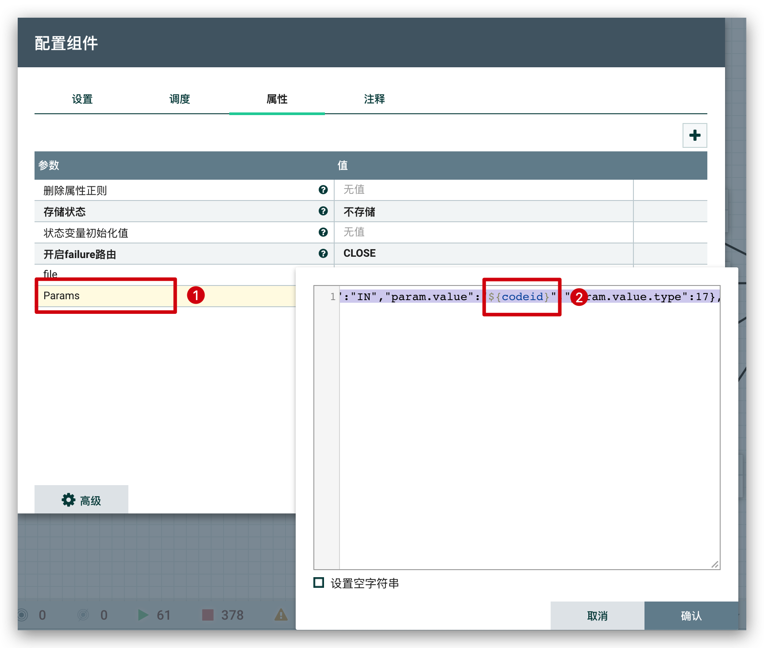The image size is (764, 648).
Task: Click 取消 to discard edits
Action: tap(597, 616)
